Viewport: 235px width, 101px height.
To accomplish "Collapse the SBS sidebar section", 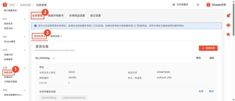I will (x=25, y=37).
